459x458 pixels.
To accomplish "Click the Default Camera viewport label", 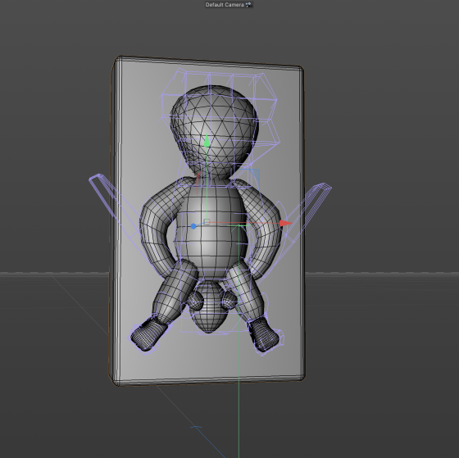I will [225, 5].
